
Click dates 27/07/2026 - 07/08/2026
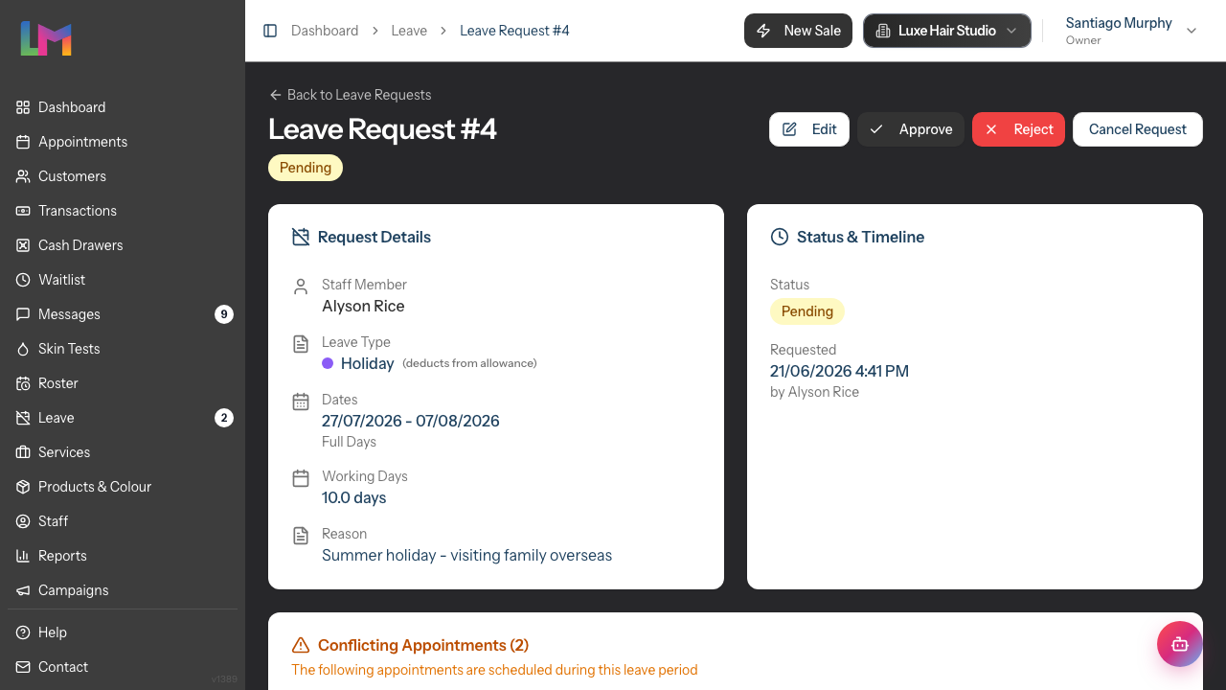coord(411,422)
